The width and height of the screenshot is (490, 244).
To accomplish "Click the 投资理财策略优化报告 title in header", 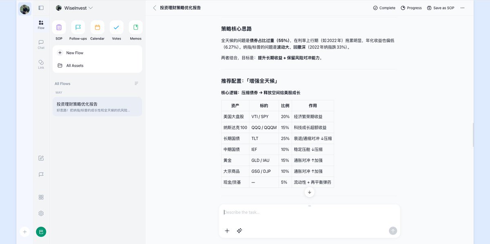I will [180, 8].
